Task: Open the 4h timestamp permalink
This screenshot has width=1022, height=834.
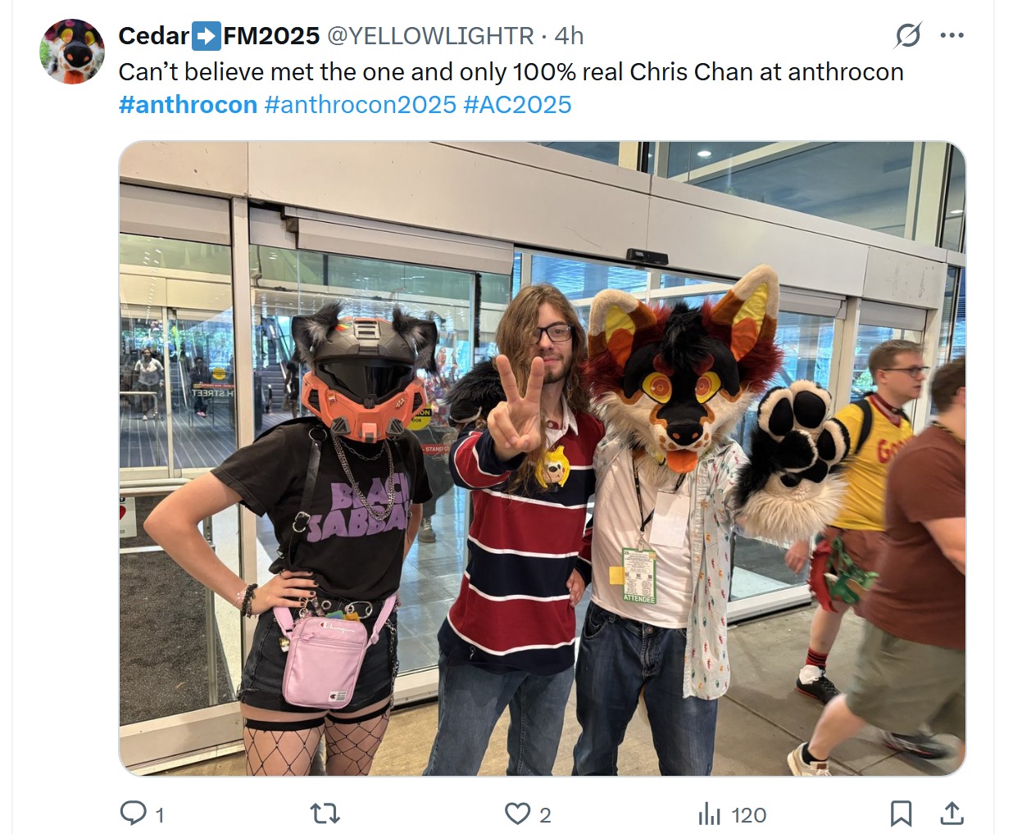Action: (569, 36)
